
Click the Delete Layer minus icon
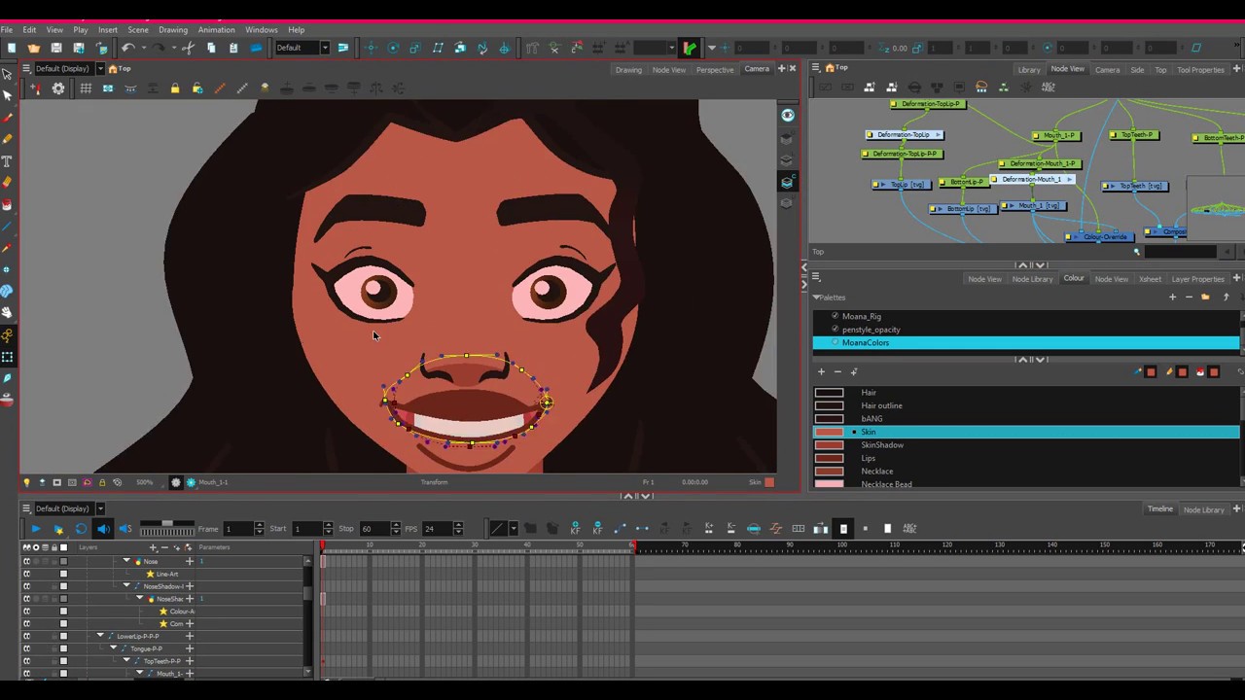(x=164, y=547)
